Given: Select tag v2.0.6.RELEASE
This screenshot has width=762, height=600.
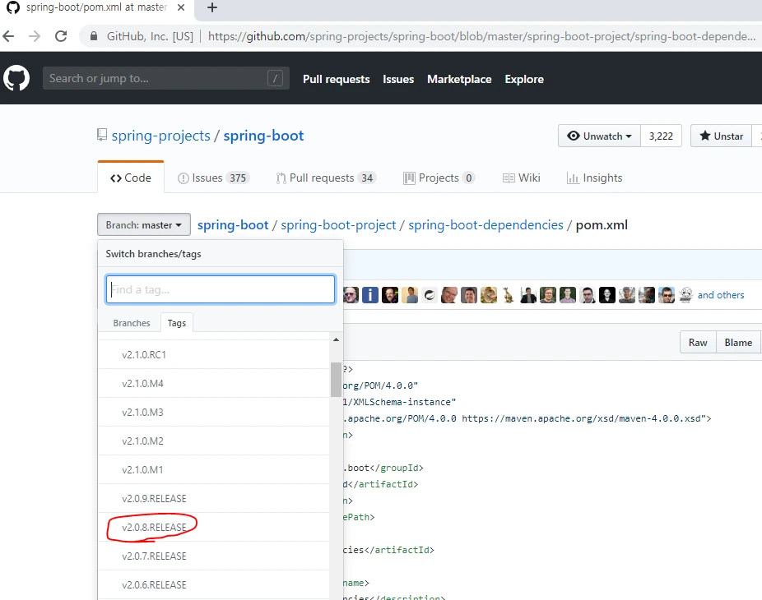Looking at the screenshot, I should coord(214,584).
